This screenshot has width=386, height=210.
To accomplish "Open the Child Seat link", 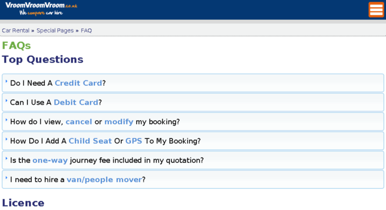I will tap(90, 141).
